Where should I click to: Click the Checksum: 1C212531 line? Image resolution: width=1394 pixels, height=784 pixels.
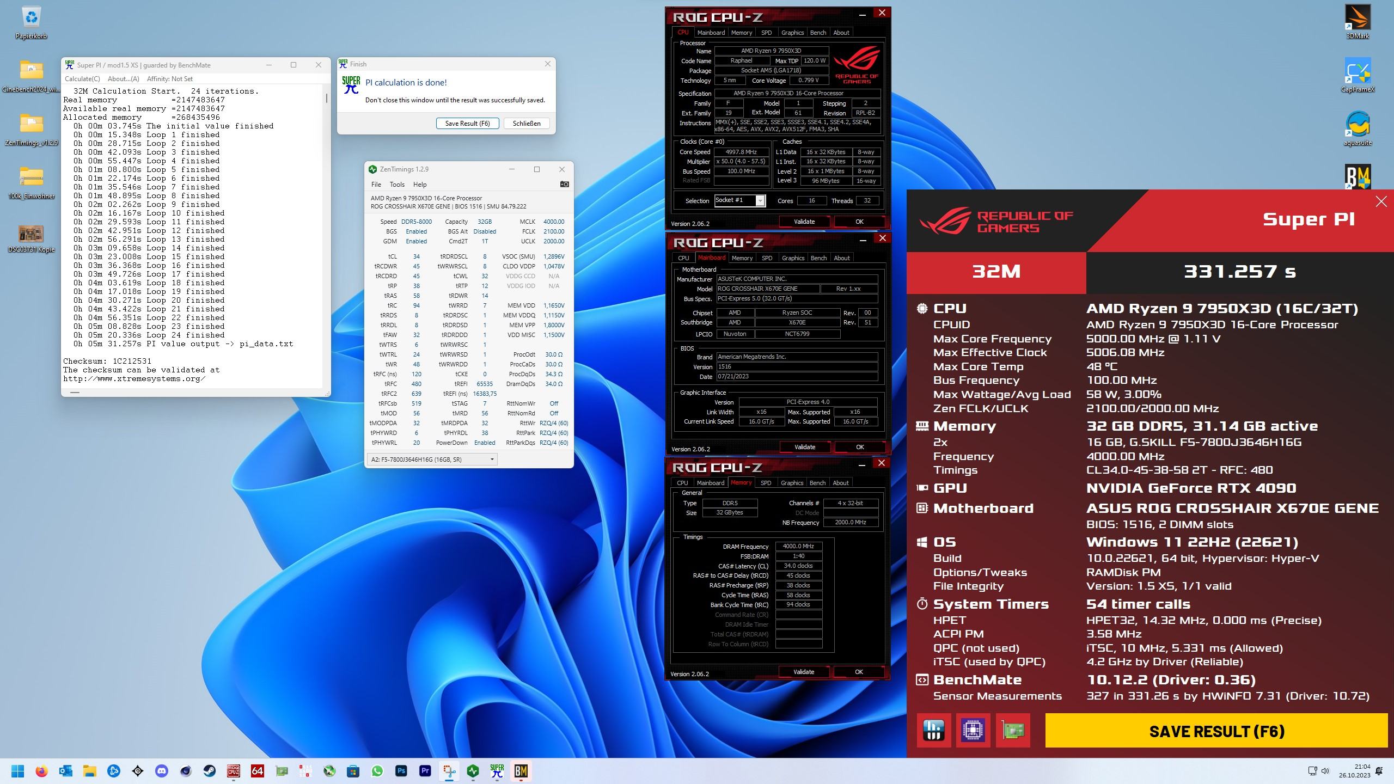pyautogui.click(x=107, y=362)
